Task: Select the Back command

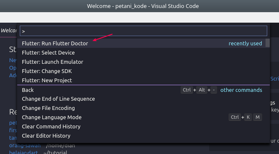Action: (x=143, y=90)
